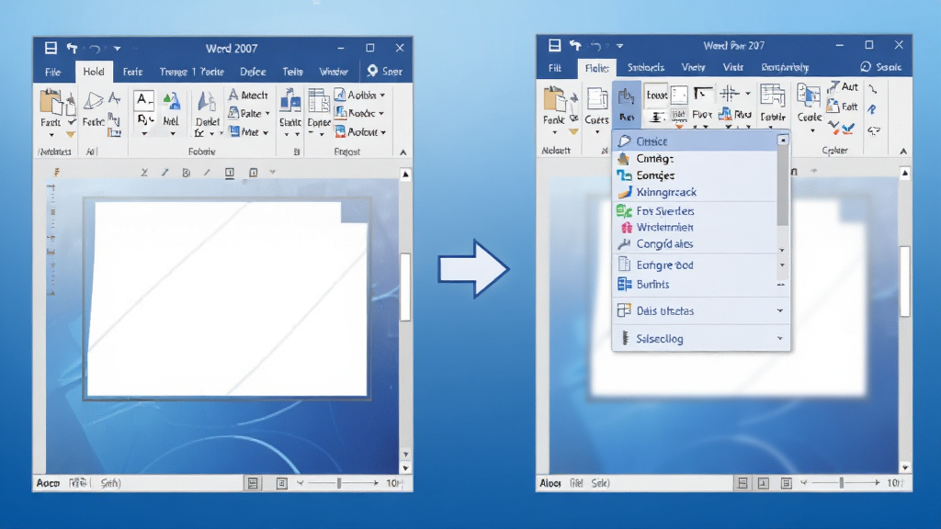Click the Atecit letter icon in the left ribbon

233,95
